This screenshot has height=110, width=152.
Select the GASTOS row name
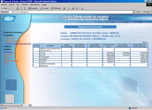[x=43, y=62]
